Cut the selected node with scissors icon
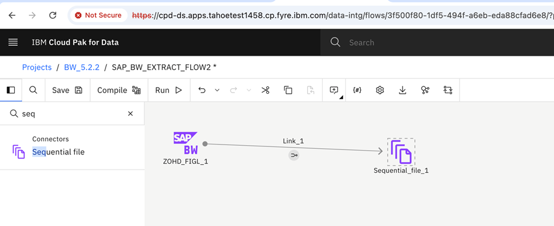 [265, 90]
